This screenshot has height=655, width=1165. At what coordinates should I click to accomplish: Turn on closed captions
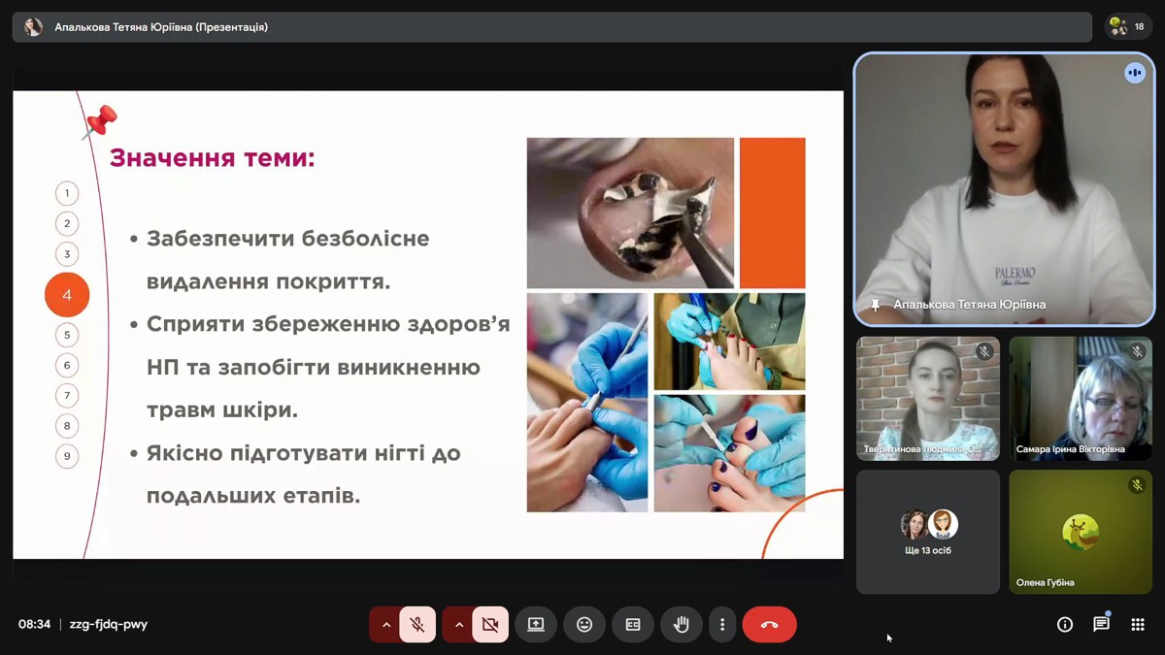click(x=633, y=625)
